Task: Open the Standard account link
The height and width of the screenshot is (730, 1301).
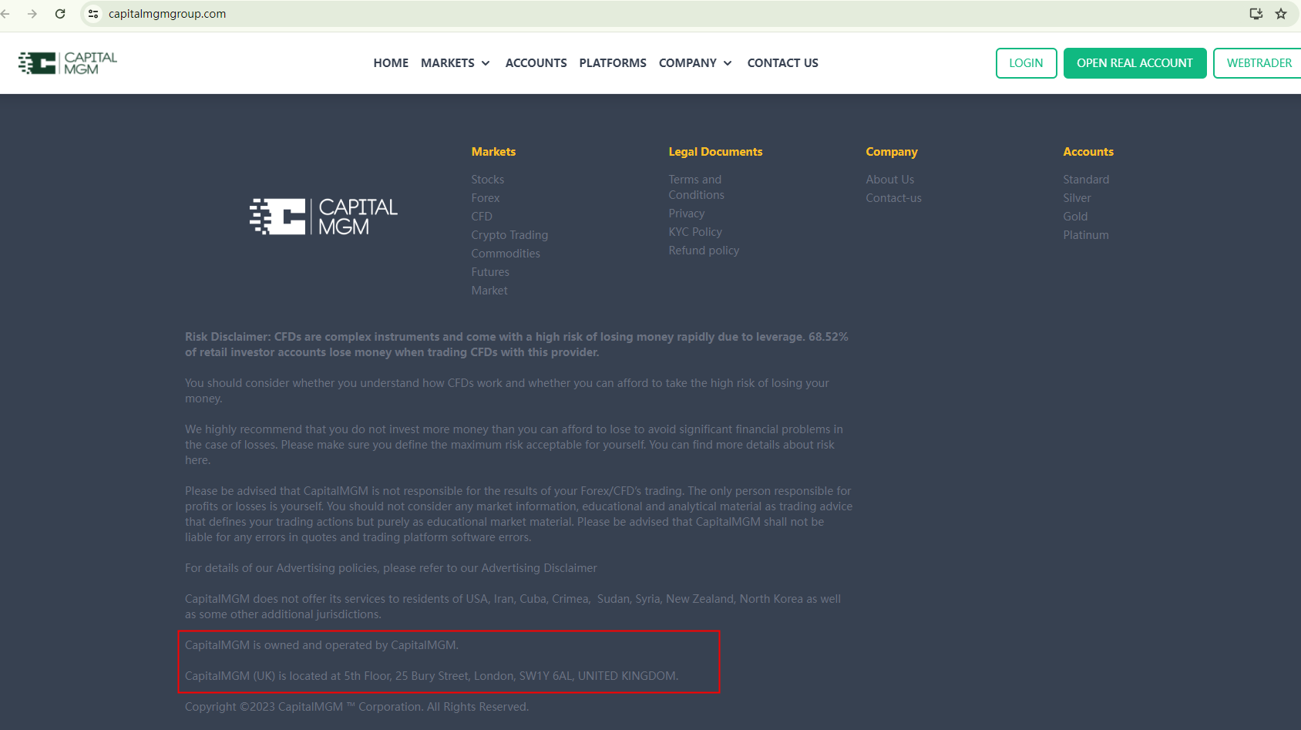Action: [1086, 180]
